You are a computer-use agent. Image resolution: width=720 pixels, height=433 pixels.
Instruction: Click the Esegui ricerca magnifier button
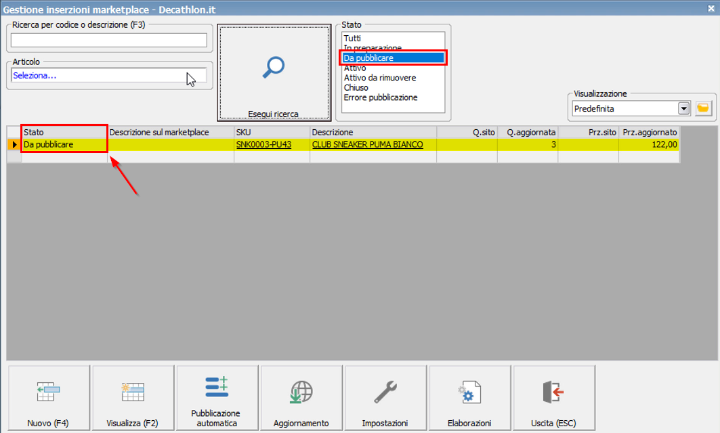coord(274,72)
